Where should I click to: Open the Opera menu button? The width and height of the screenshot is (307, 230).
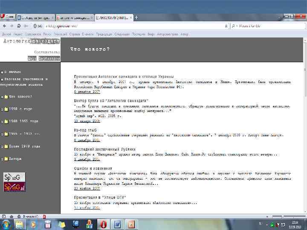[8, 17]
